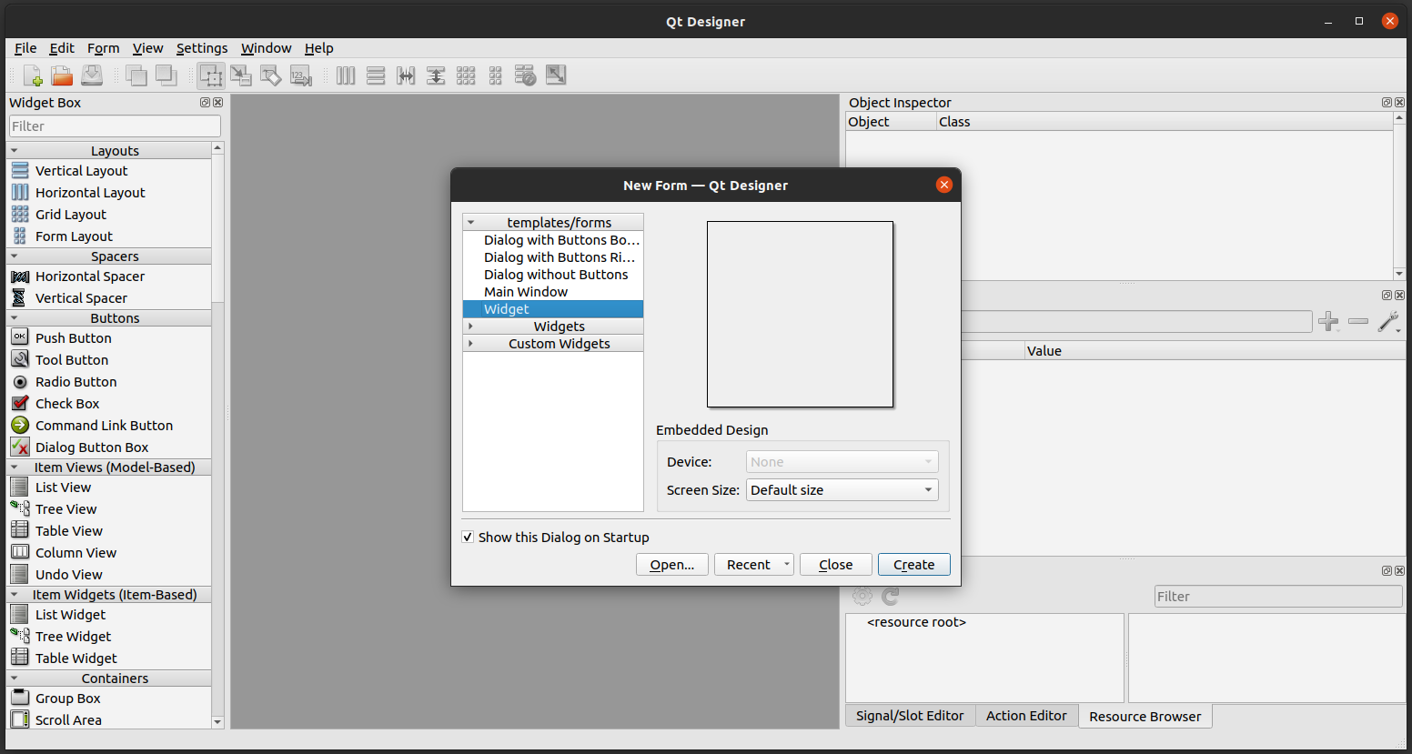
Task: Switch to Resource Browser tab
Action: (1145, 717)
